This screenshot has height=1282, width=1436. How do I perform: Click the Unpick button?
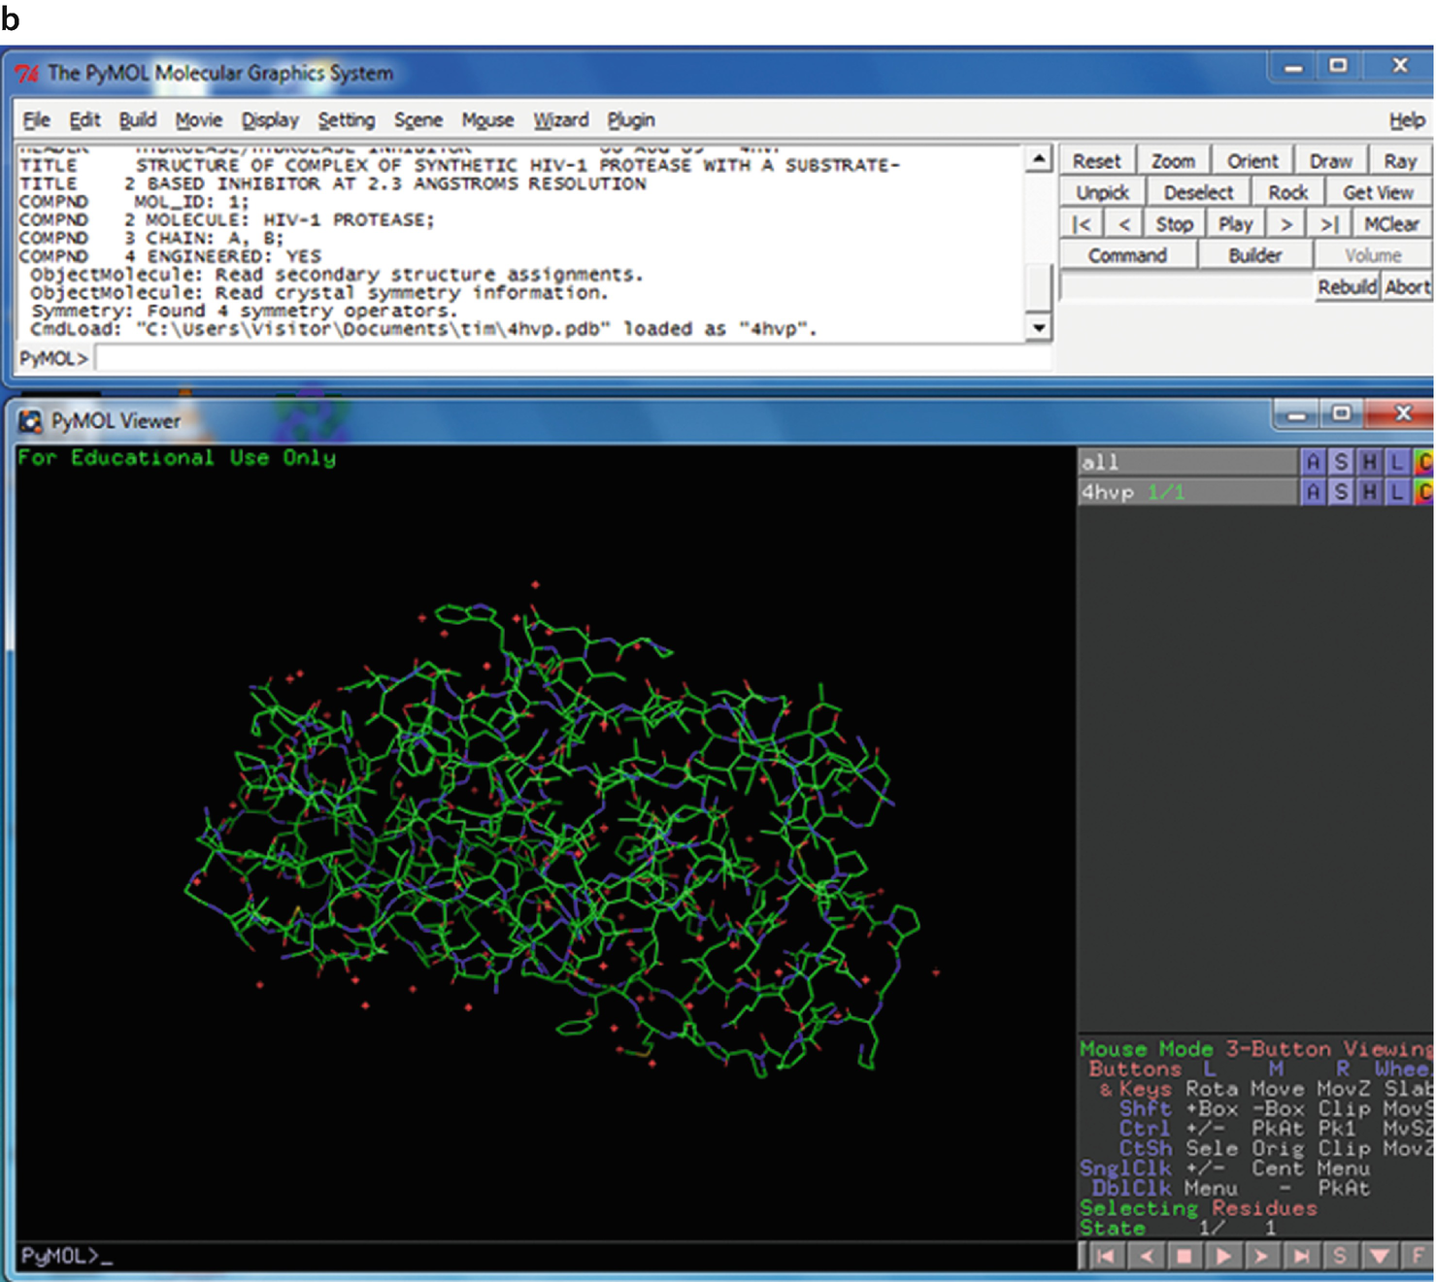(1103, 192)
